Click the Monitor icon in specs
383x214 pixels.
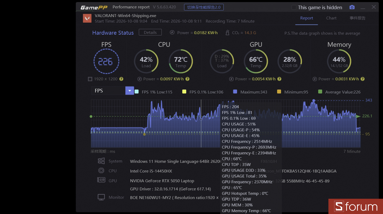coord(101,197)
